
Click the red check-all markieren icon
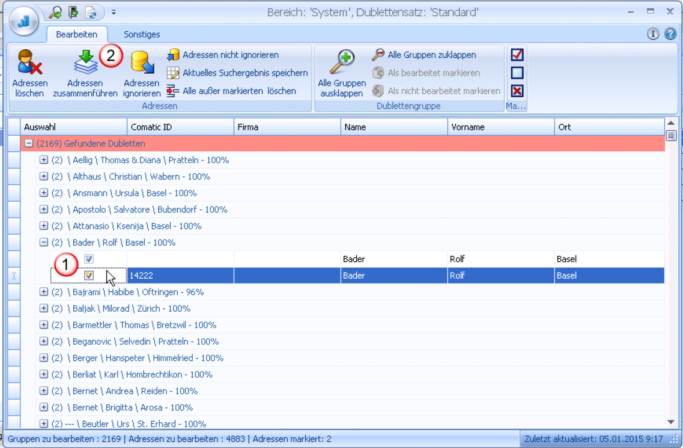517,55
